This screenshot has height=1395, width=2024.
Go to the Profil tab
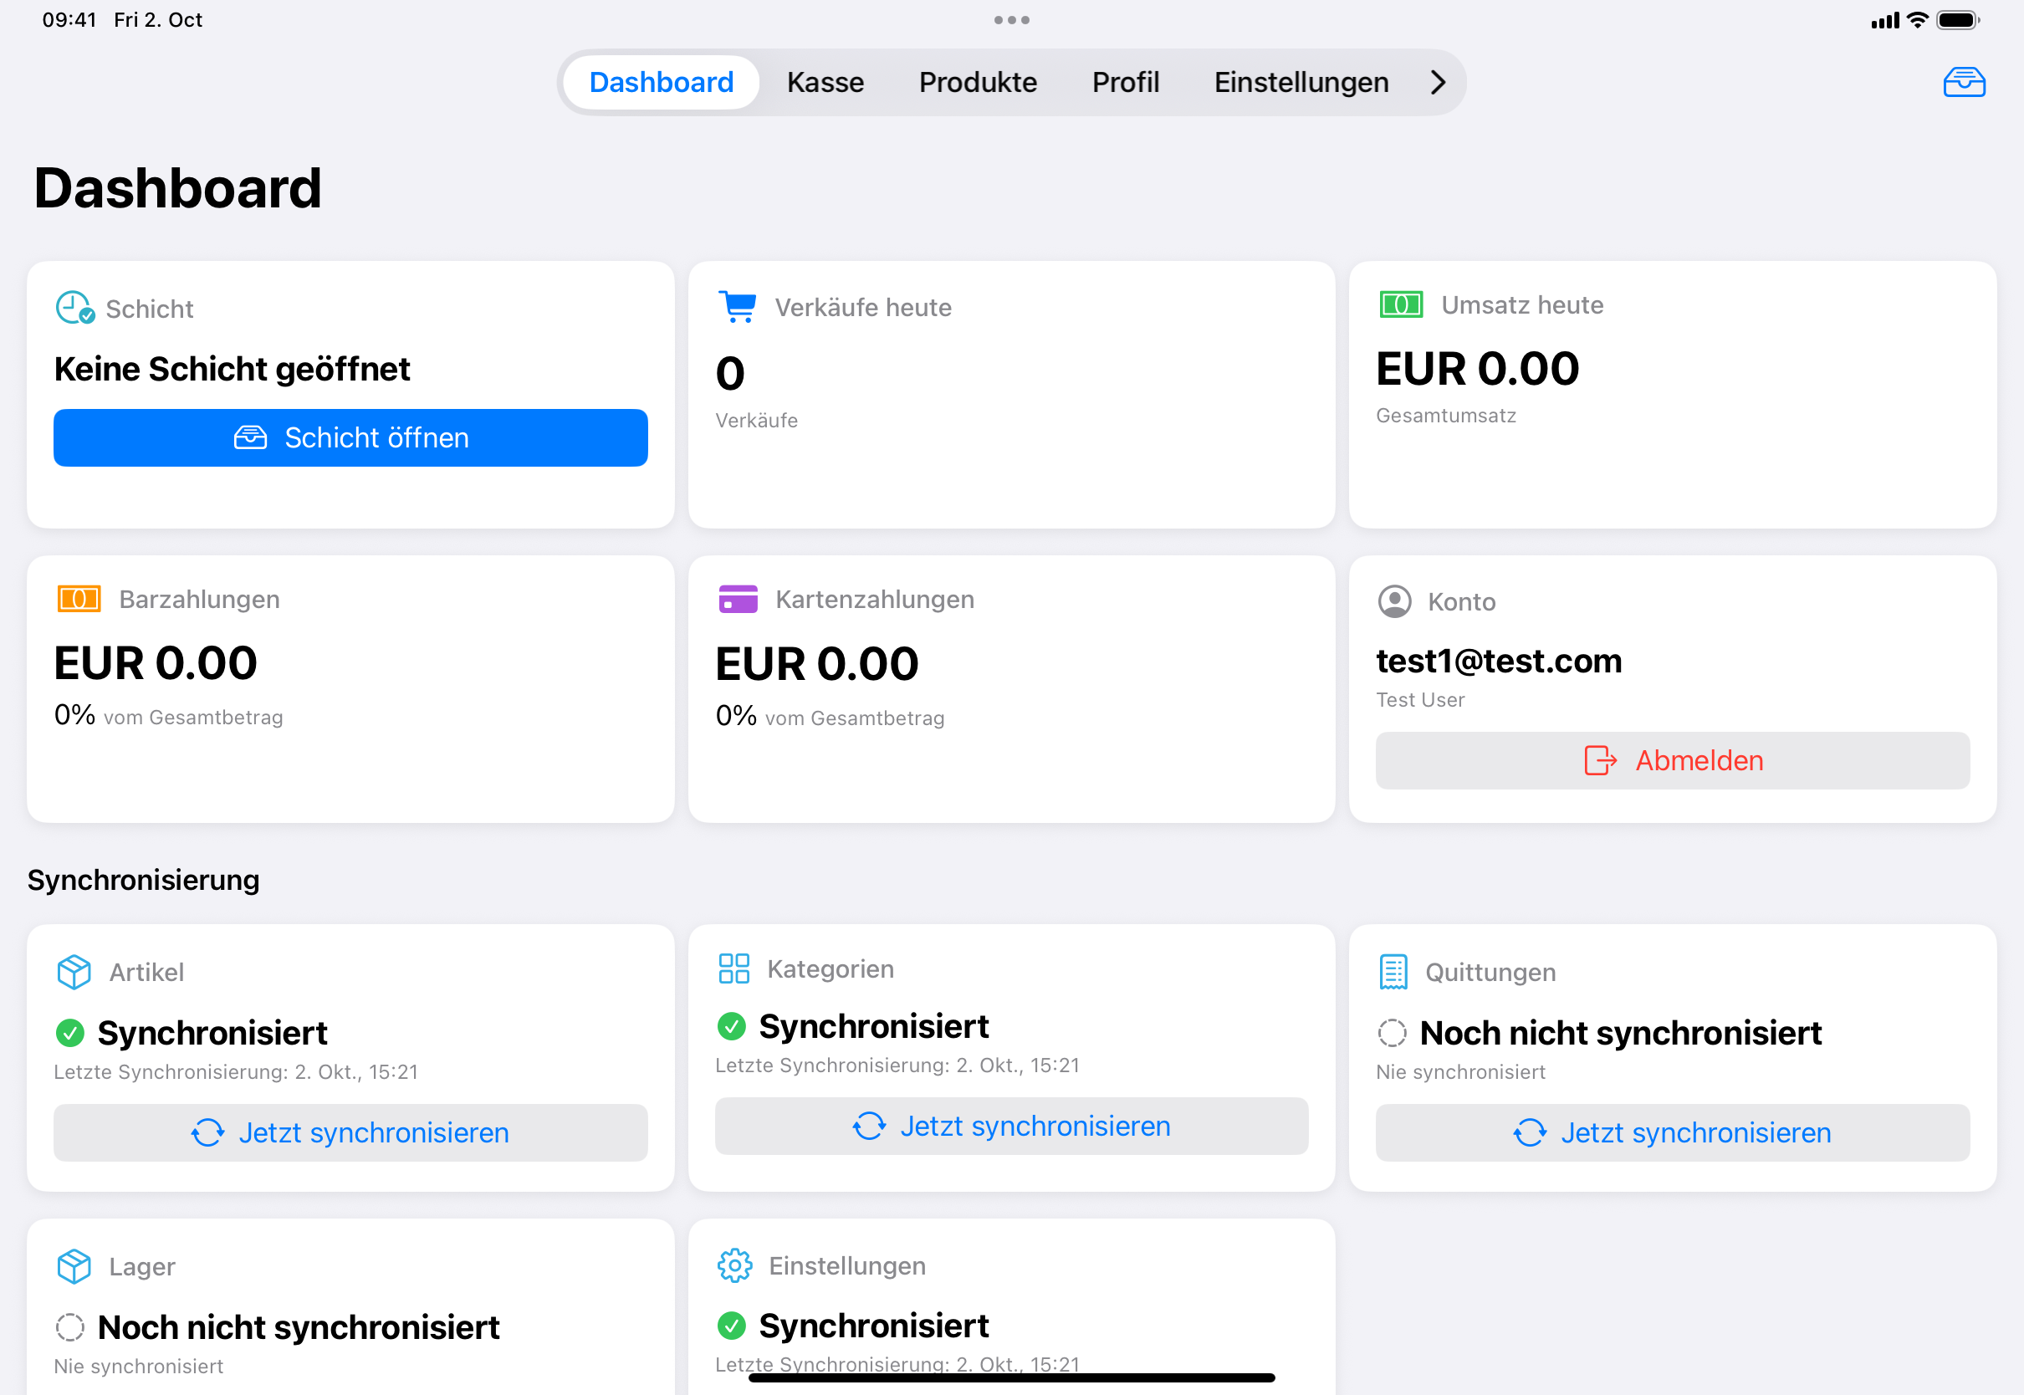[x=1126, y=82]
